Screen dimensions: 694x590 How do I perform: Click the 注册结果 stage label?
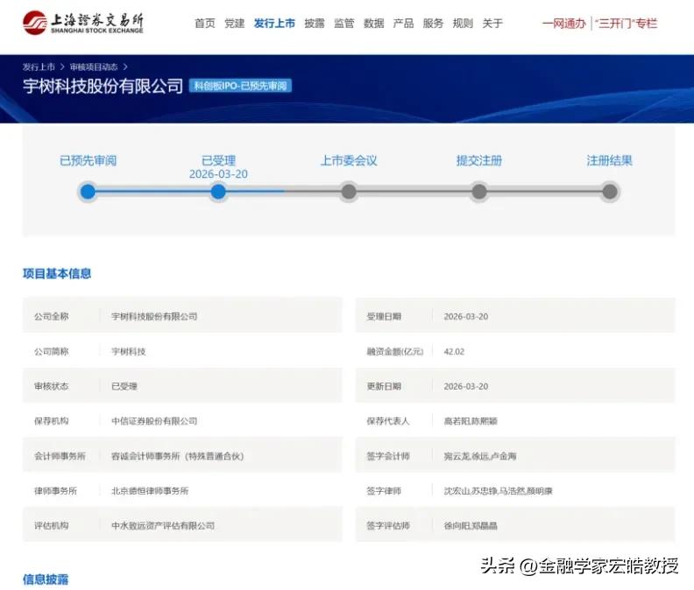(x=610, y=160)
